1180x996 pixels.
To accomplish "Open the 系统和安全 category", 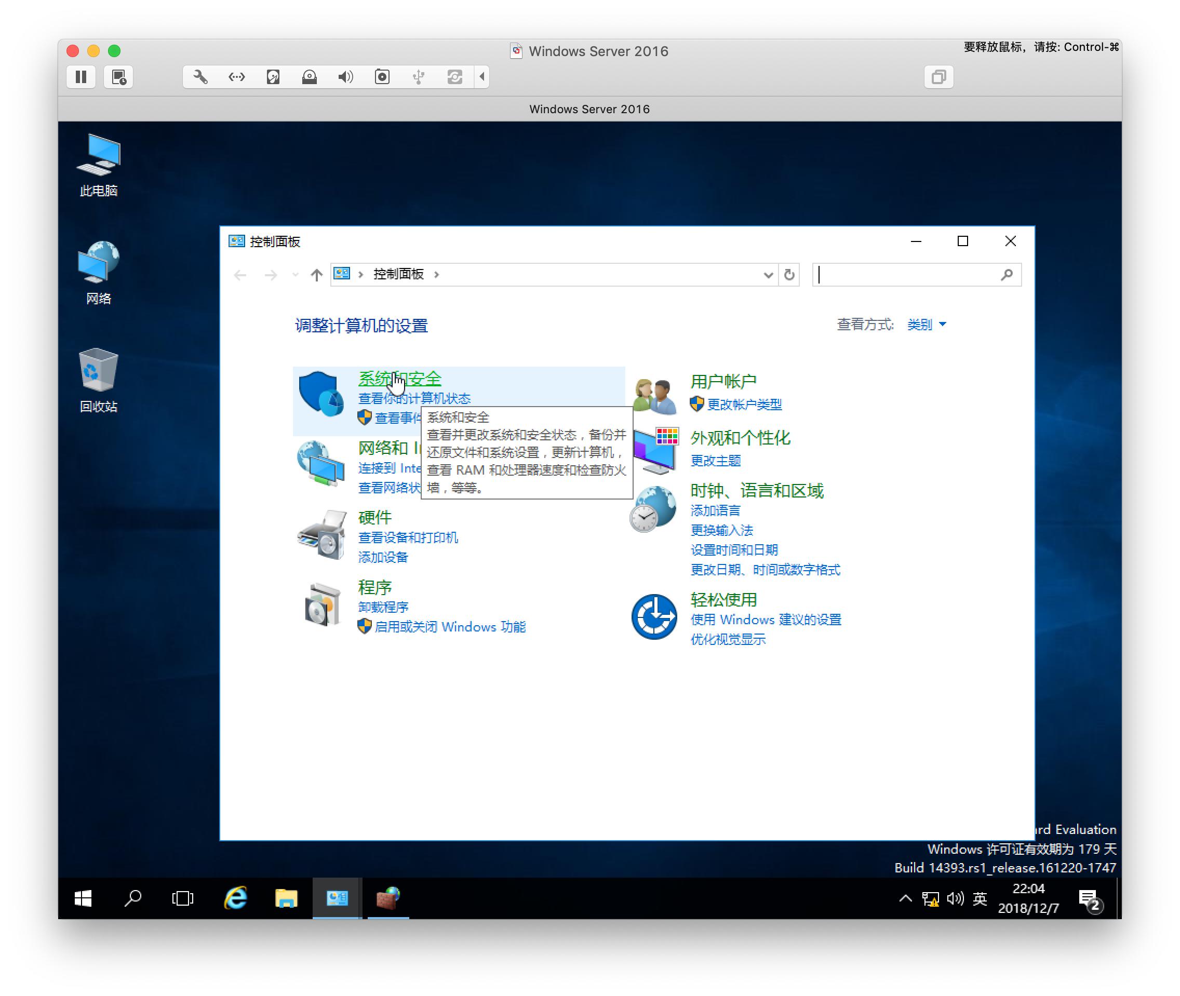I will [x=400, y=380].
